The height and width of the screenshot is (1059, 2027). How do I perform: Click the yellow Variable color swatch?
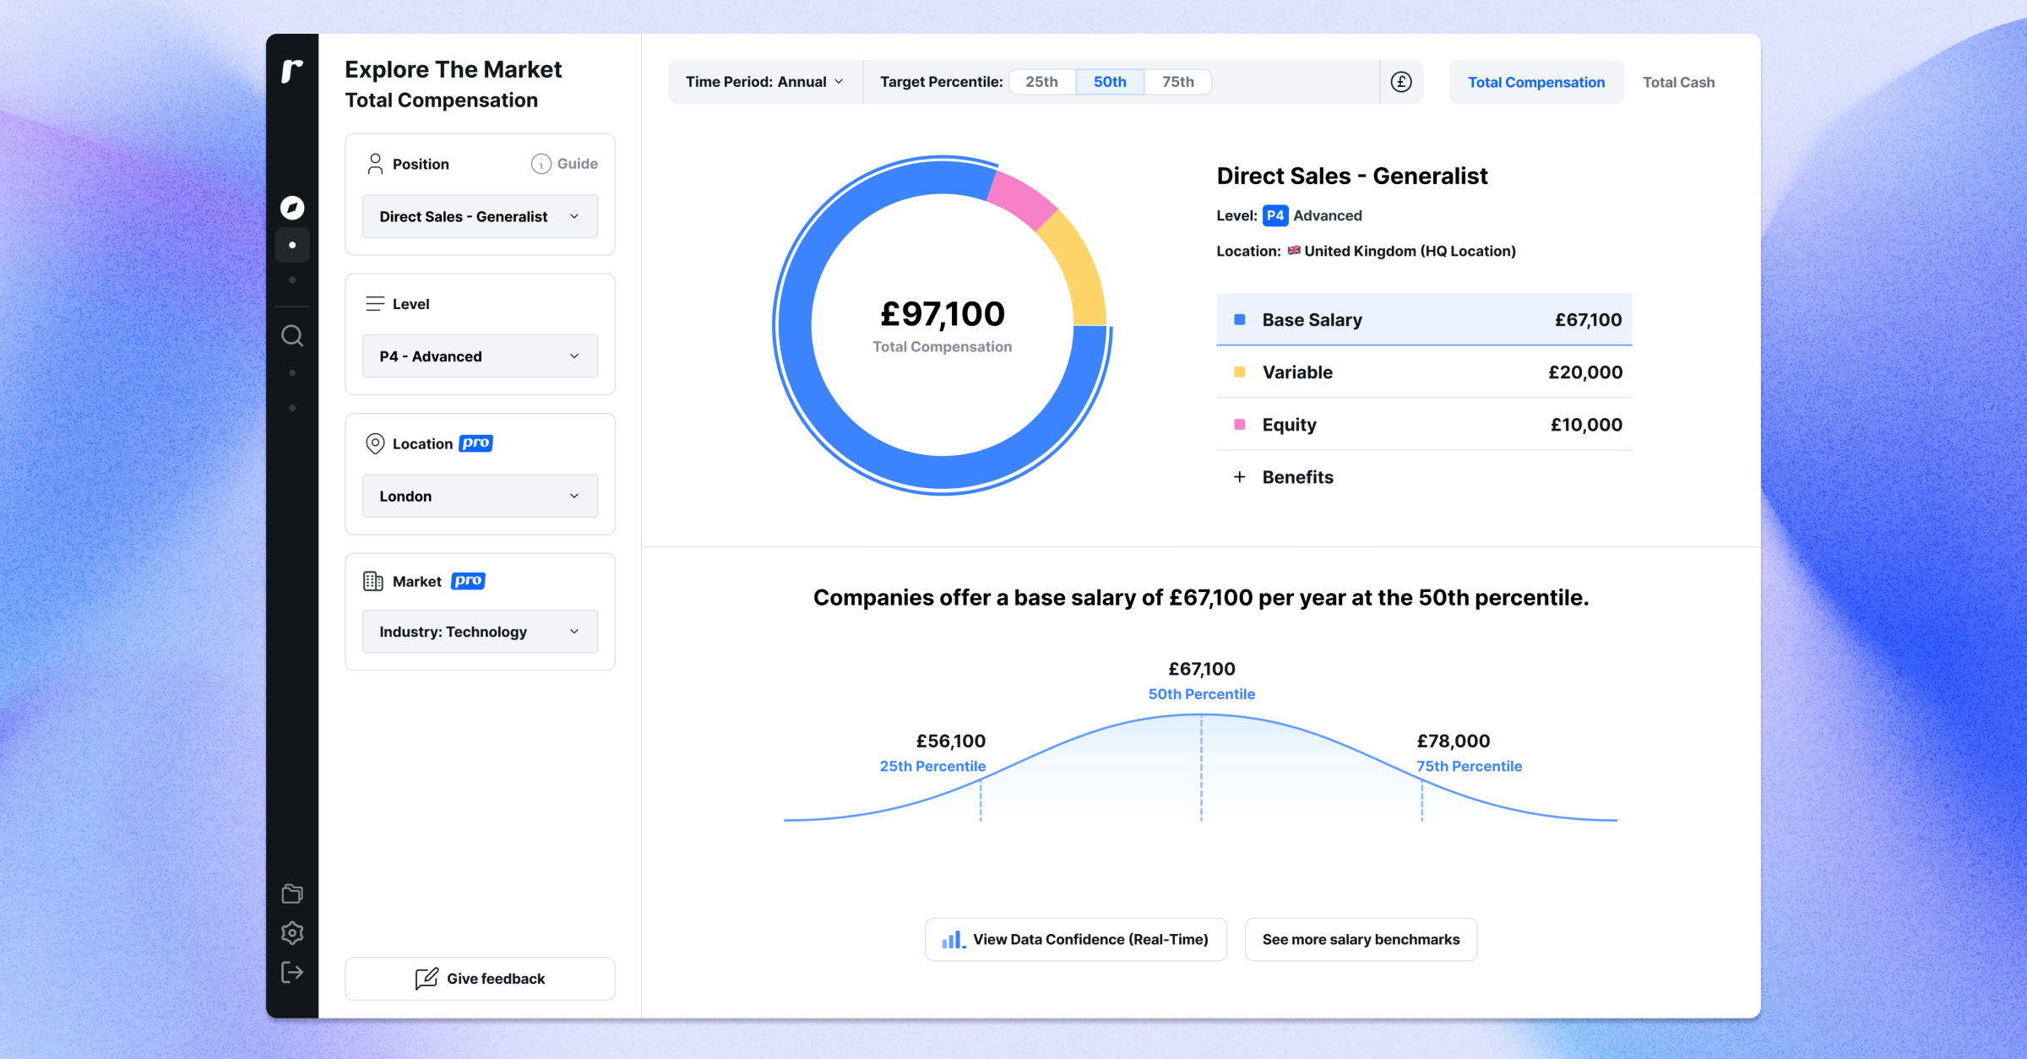tap(1239, 372)
